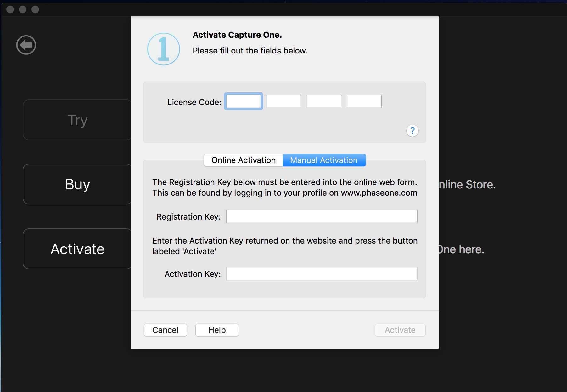Choose the Activate option in background window
Viewport: 567px width, 392px height.
77,249
